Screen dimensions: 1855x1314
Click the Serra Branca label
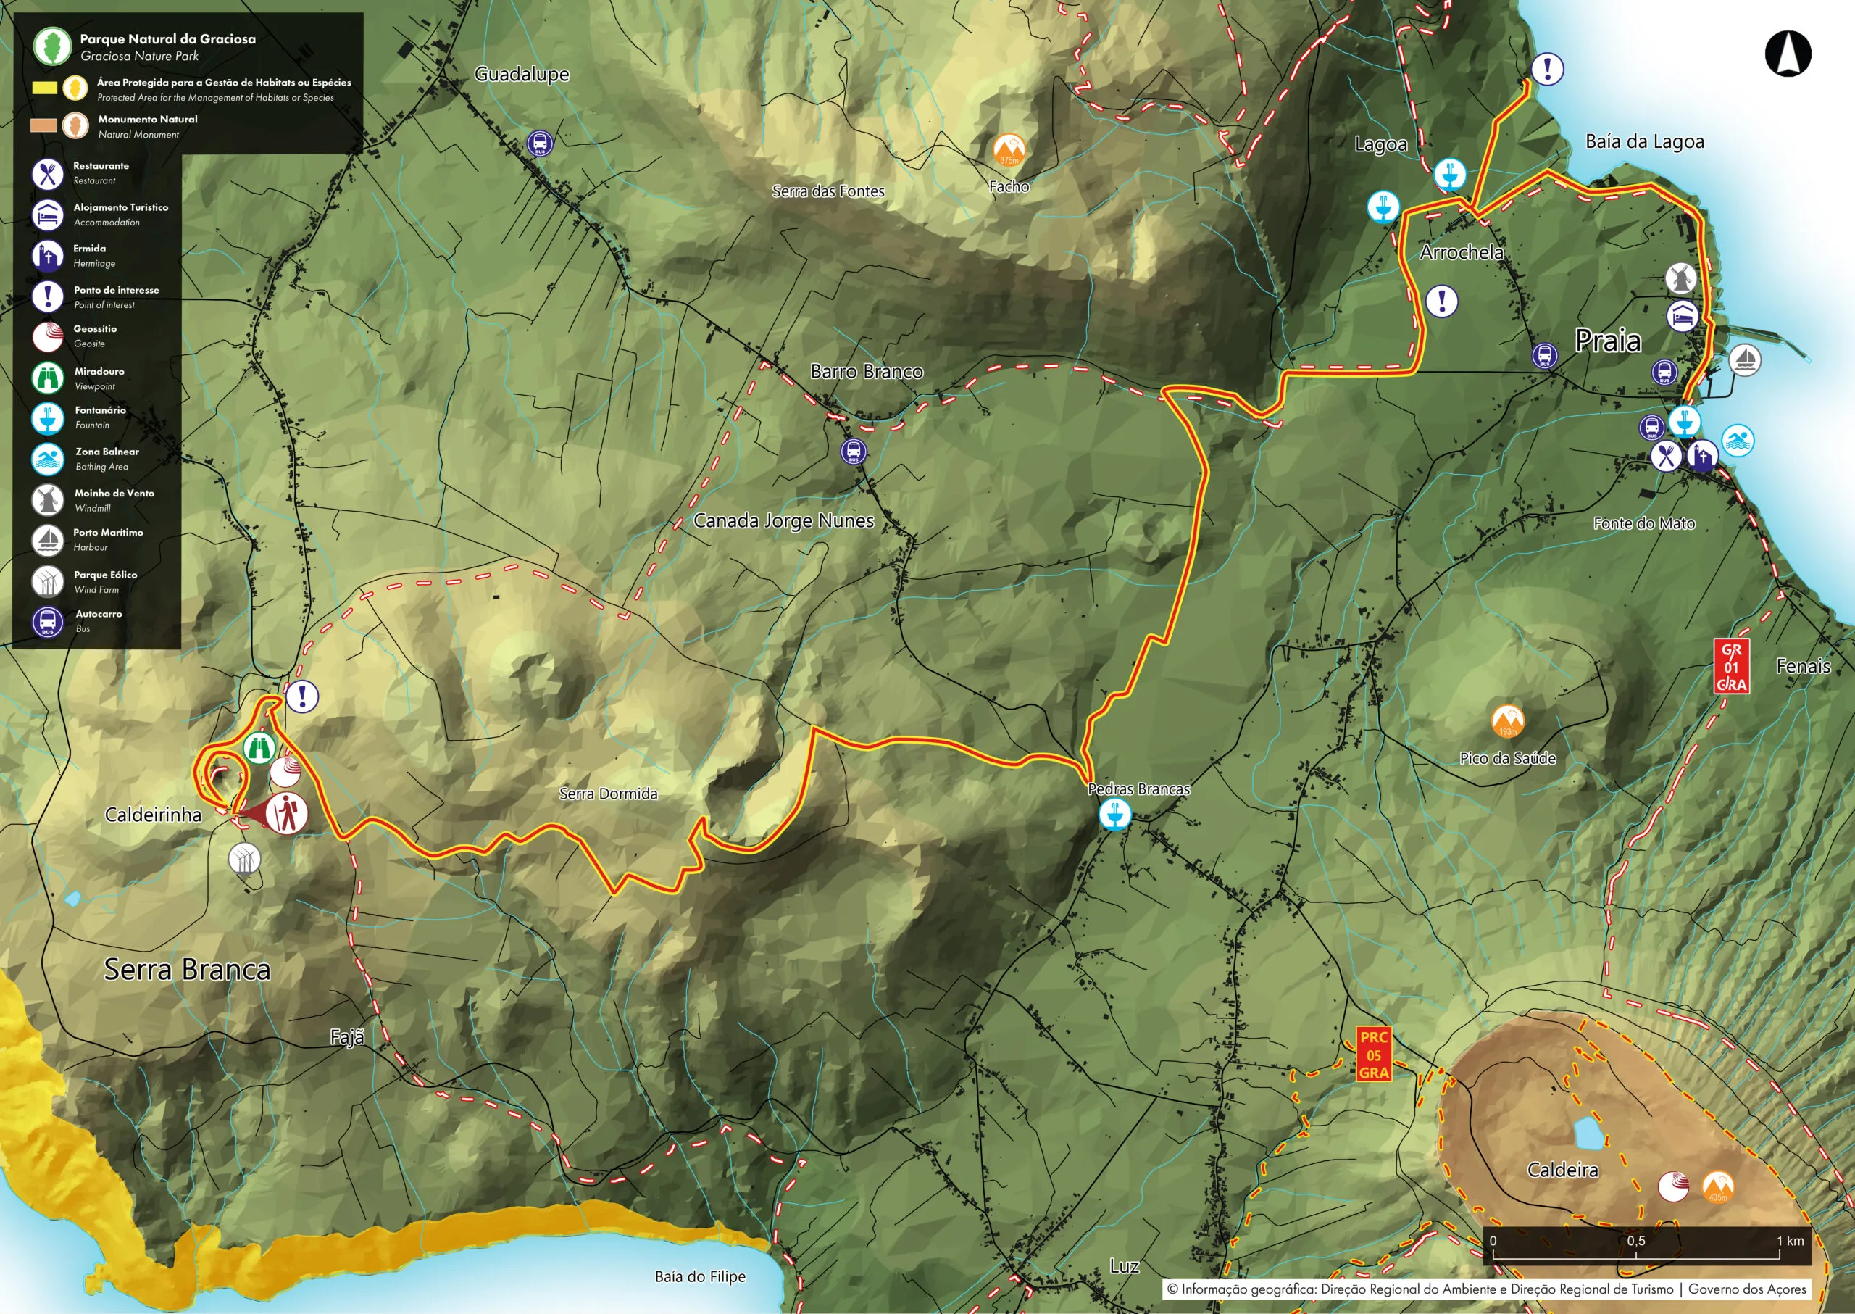click(187, 969)
